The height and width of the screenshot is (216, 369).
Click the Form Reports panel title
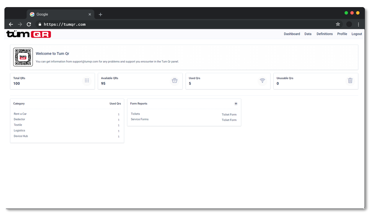coord(139,103)
